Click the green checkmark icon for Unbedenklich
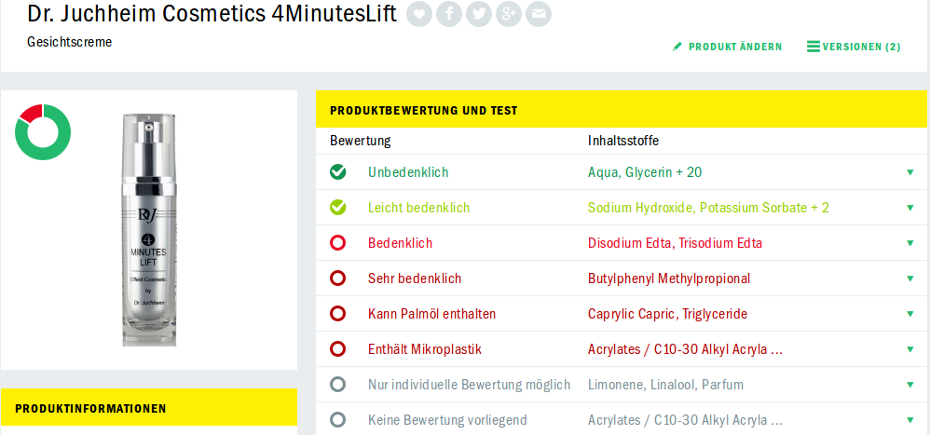The height and width of the screenshot is (435, 930). pyautogui.click(x=337, y=172)
